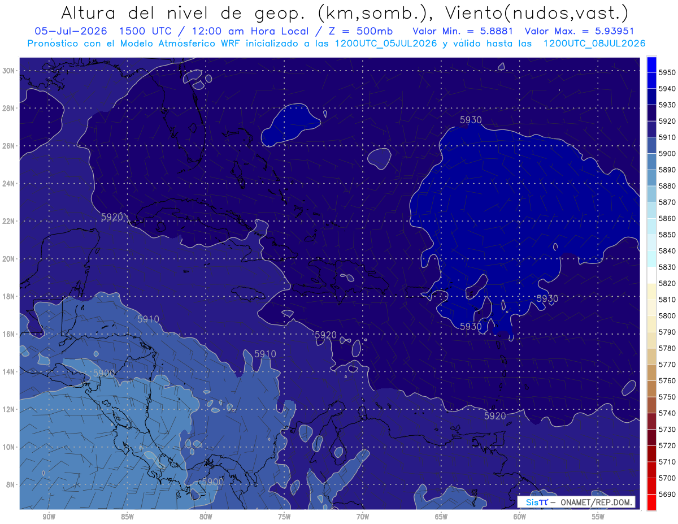The height and width of the screenshot is (524, 678).
Task: Click the SisTT ONAMET/REP.DOM. logo box
Action: click(x=576, y=503)
